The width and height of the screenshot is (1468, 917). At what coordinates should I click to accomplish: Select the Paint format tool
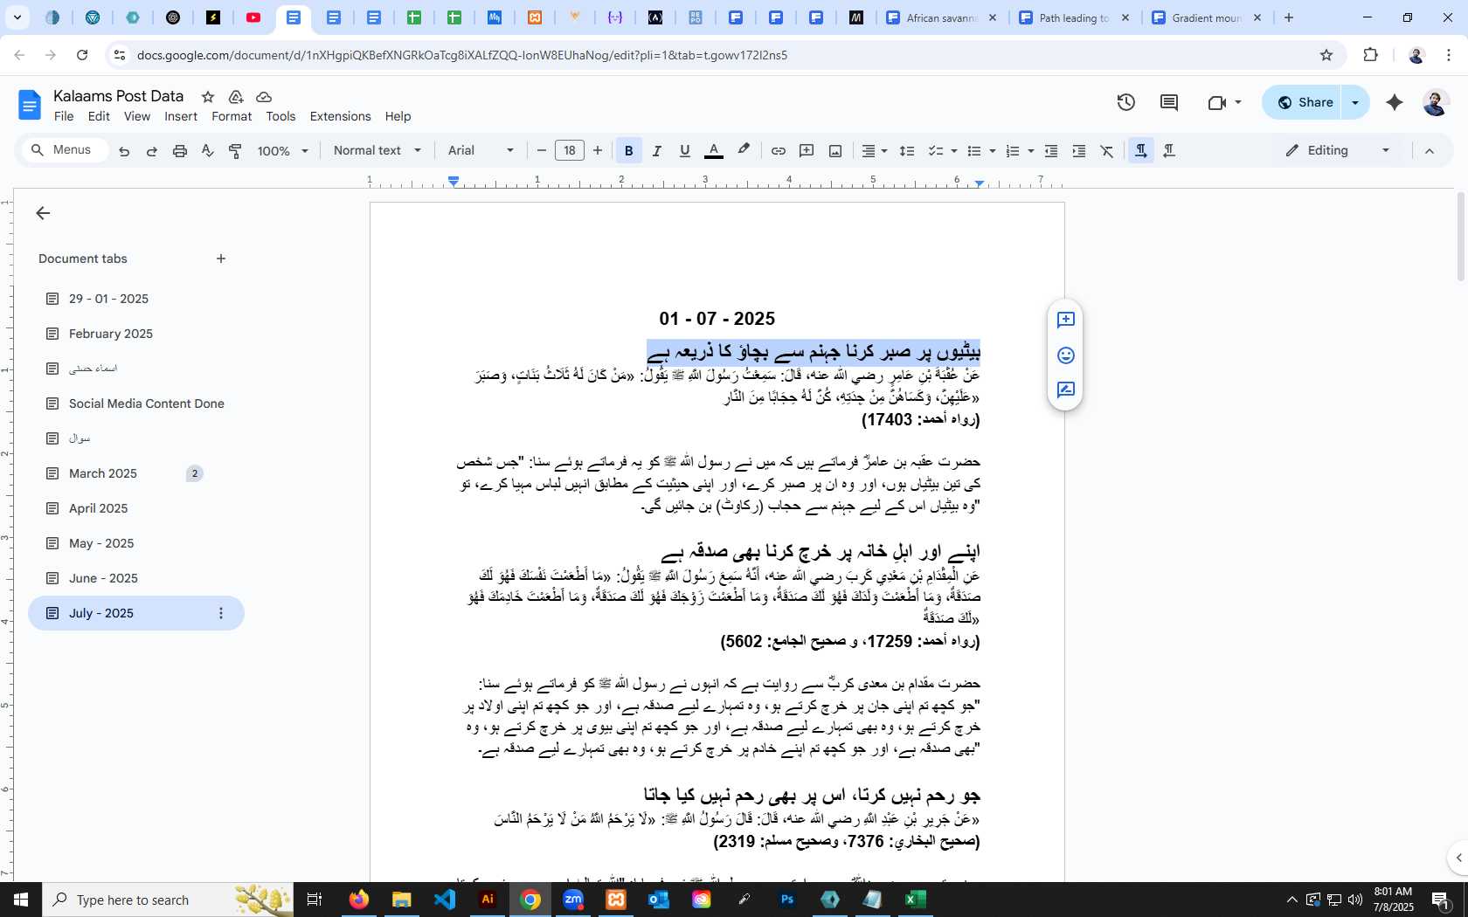[236, 151]
